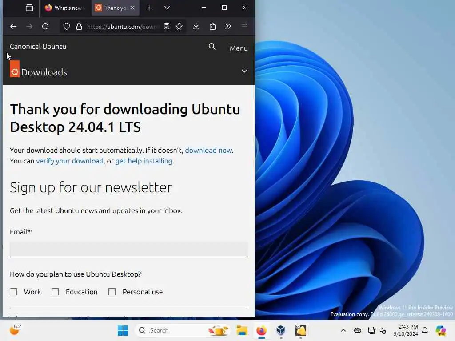Open the get help installing link
This screenshot has height=341, width=455.
144,161
